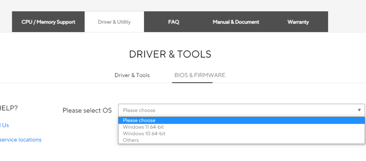Click the grey banner area above the tabs

(x=183, y=5)
